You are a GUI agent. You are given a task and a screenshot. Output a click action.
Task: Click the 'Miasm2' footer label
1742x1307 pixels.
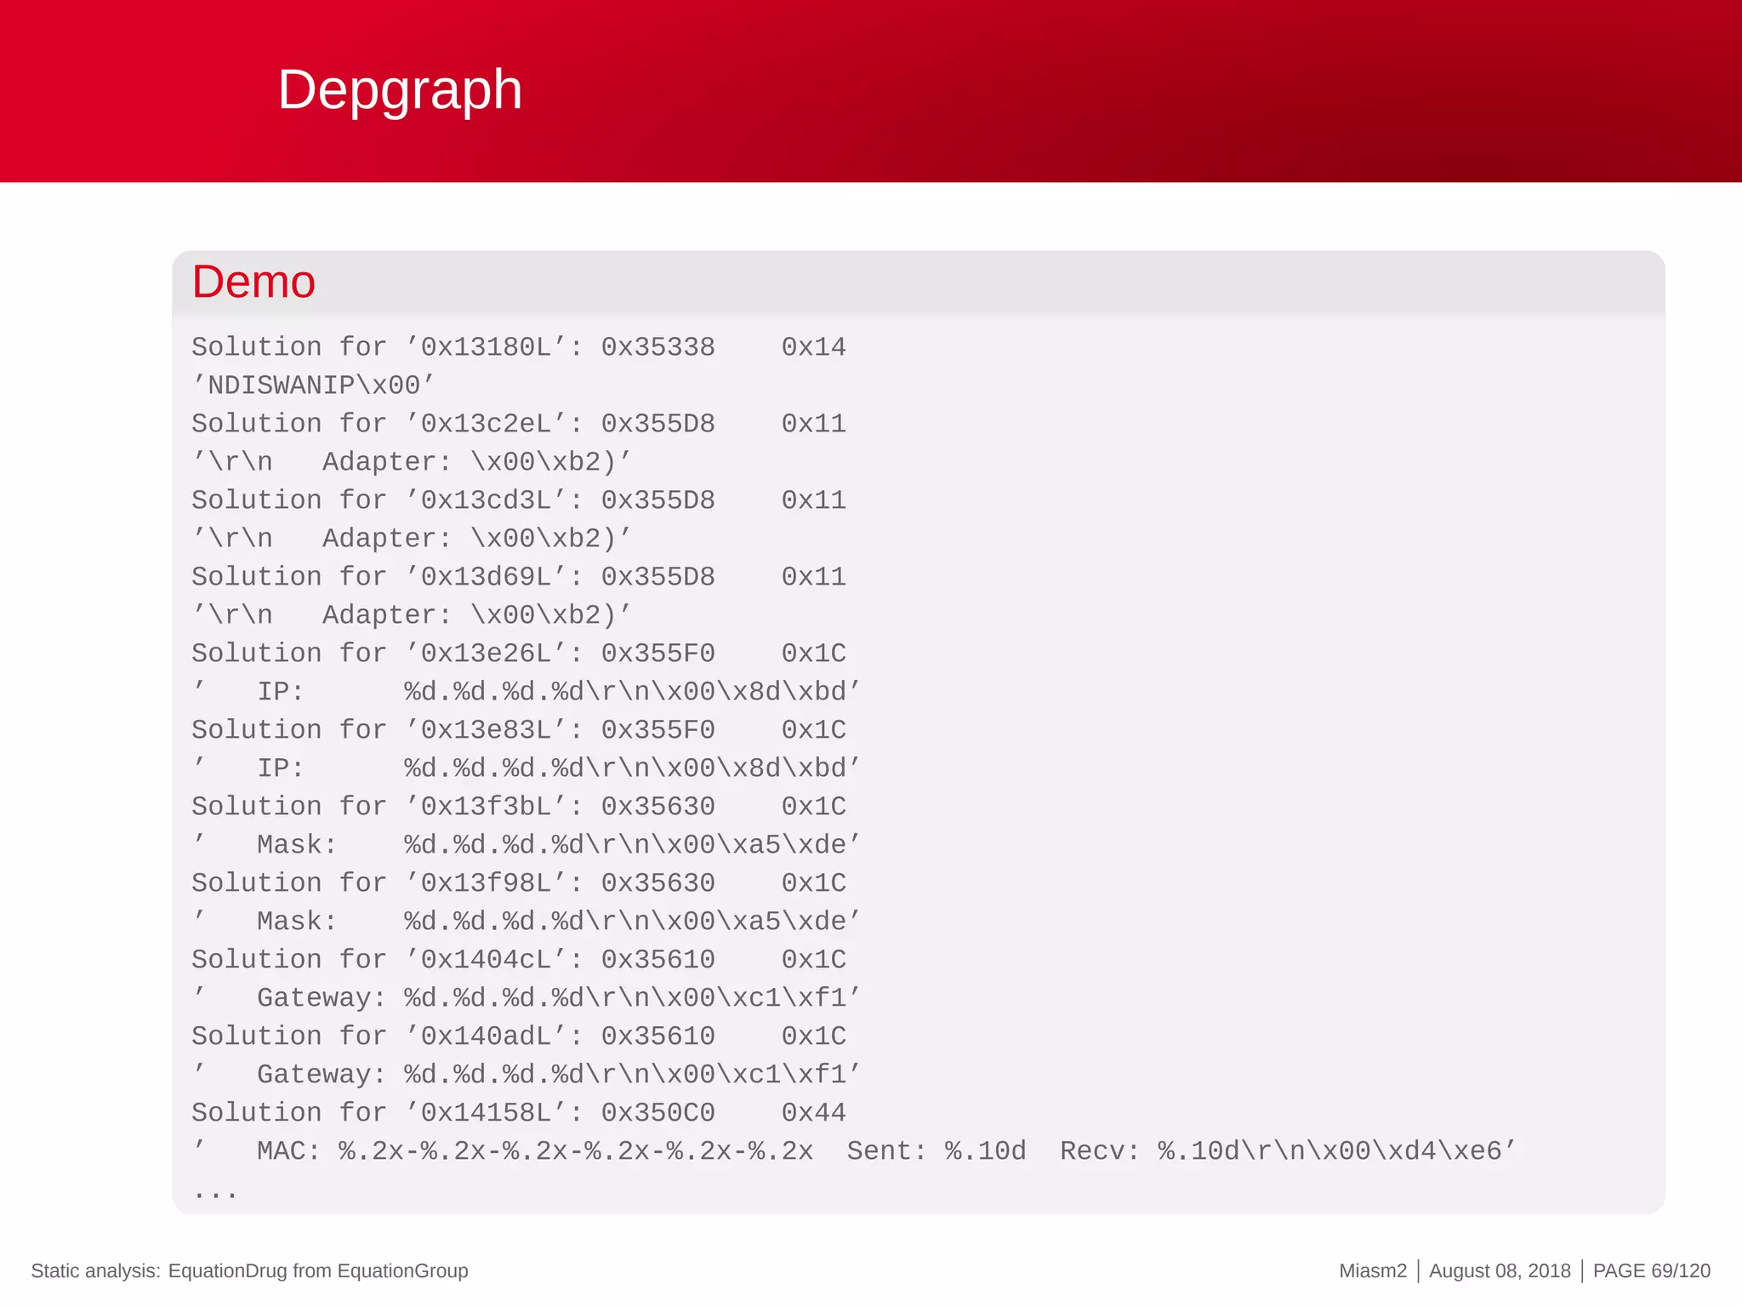tap(1373, 1271)
